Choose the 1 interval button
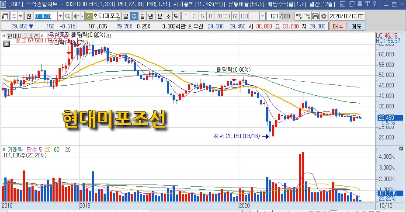Image resolution: width=406 pixels, height=212 pixels. (x=186, y=16)
